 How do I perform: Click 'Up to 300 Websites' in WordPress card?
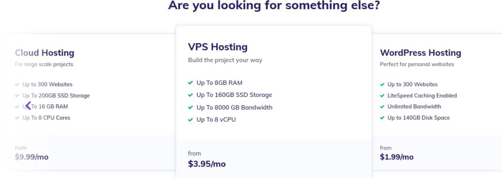coord(412,85)
